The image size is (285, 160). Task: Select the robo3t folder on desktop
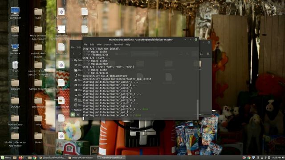(x=38, y=68)
